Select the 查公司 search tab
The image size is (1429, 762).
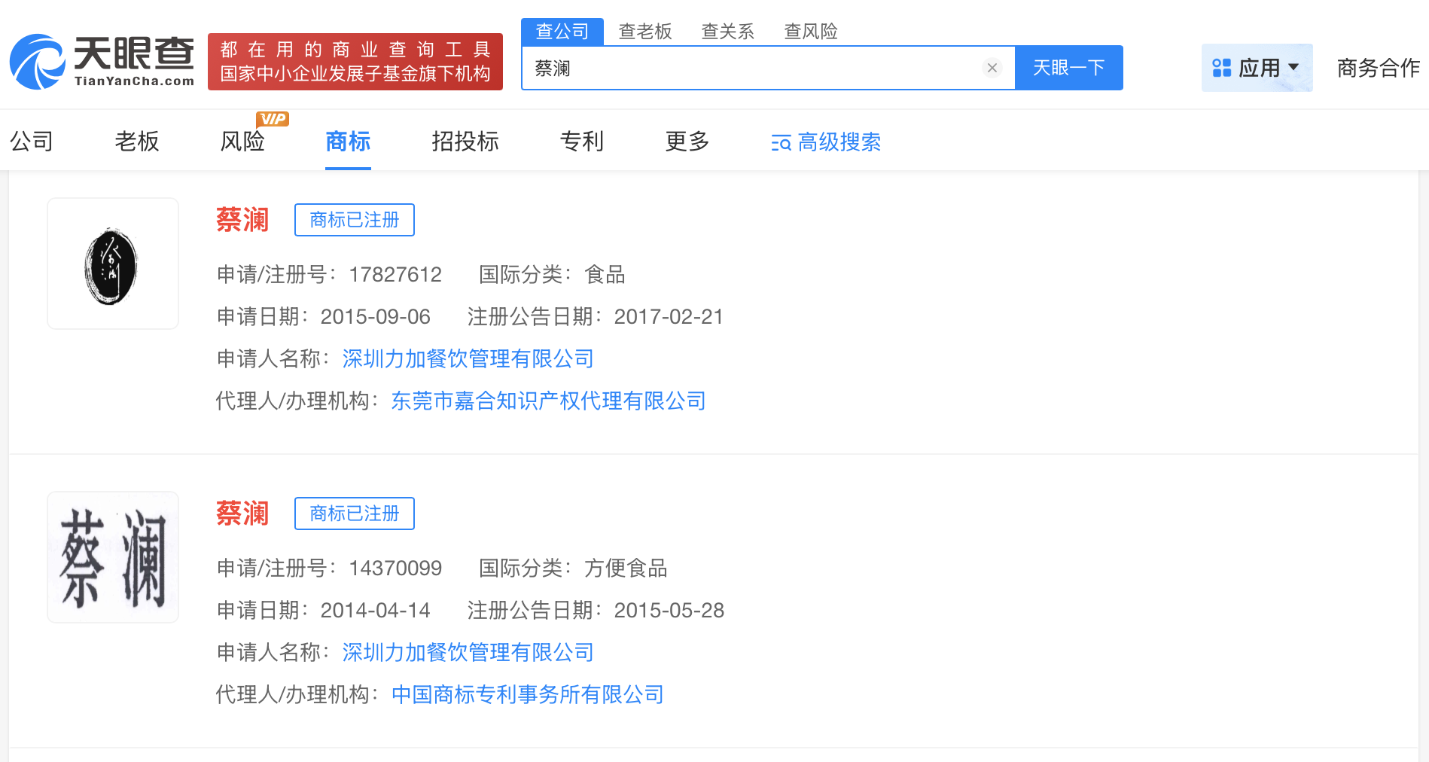point(562,31)
